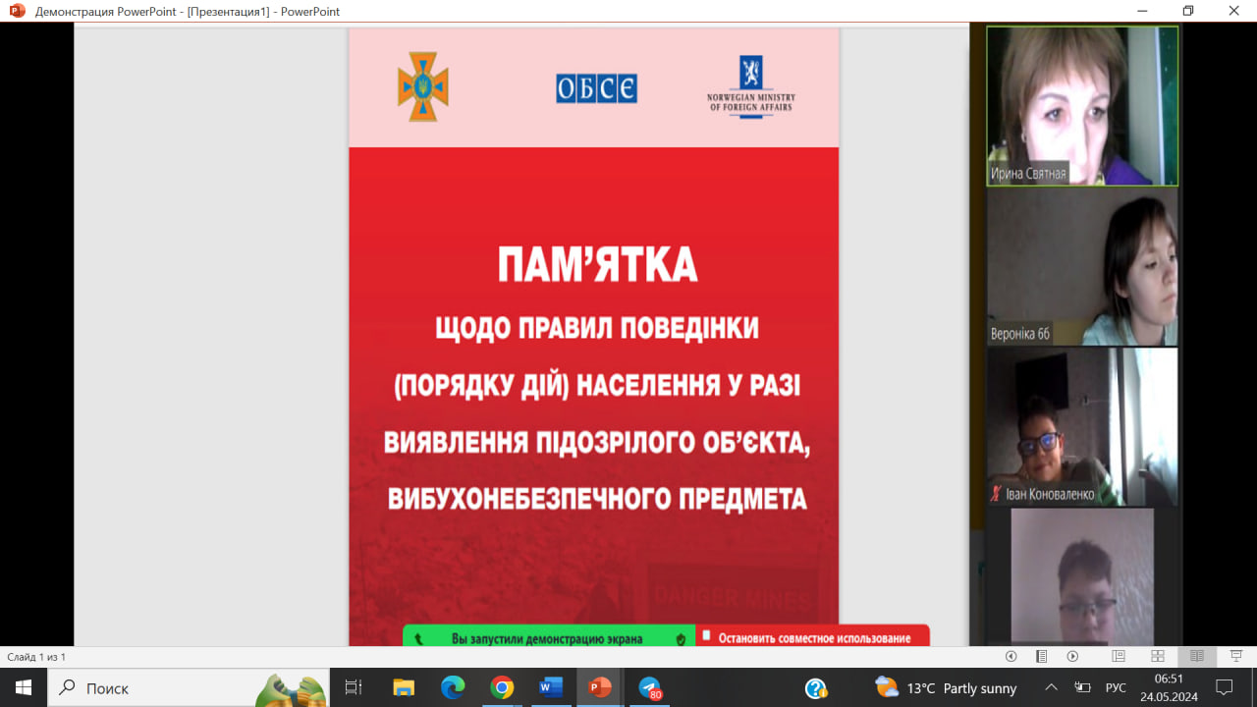Image resolution: width=1257 pixels, height=707 pixels.
Task: Go to the next slide arrow
Action: 1072,656
